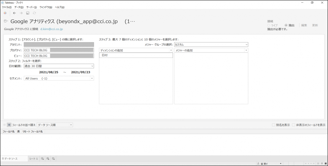Screen dimensions: 328x166
Task: Click the back arrow toolbar icon
Action: click(14, 13)
